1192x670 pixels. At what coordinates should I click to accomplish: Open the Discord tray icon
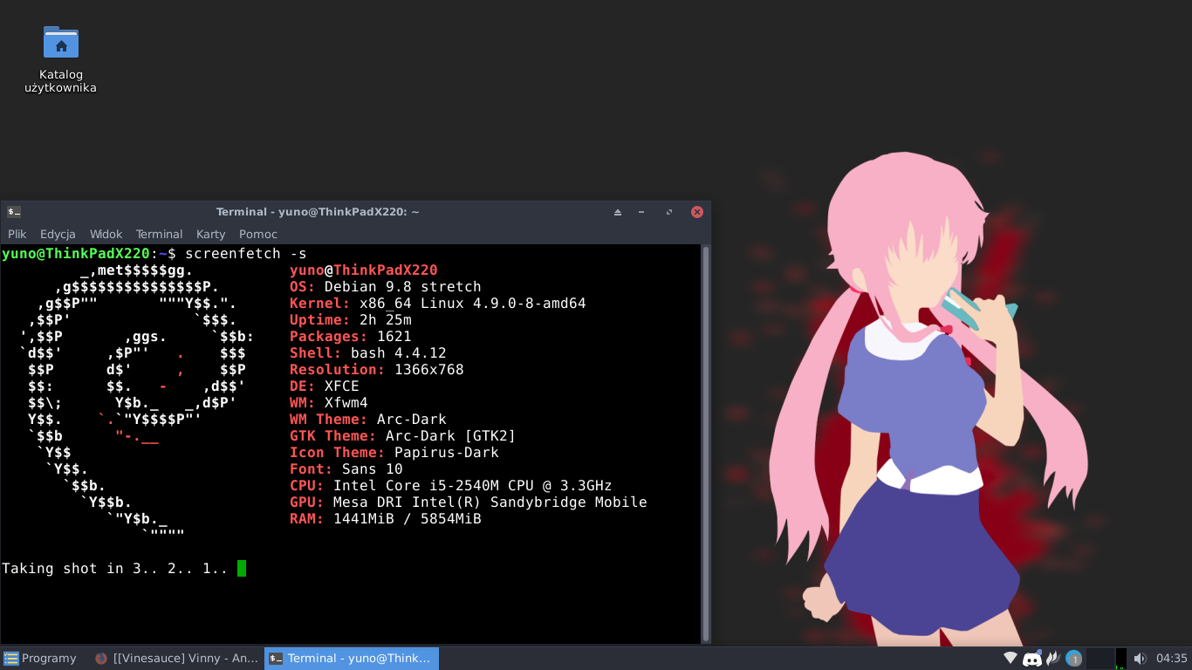click(1032, 659)
